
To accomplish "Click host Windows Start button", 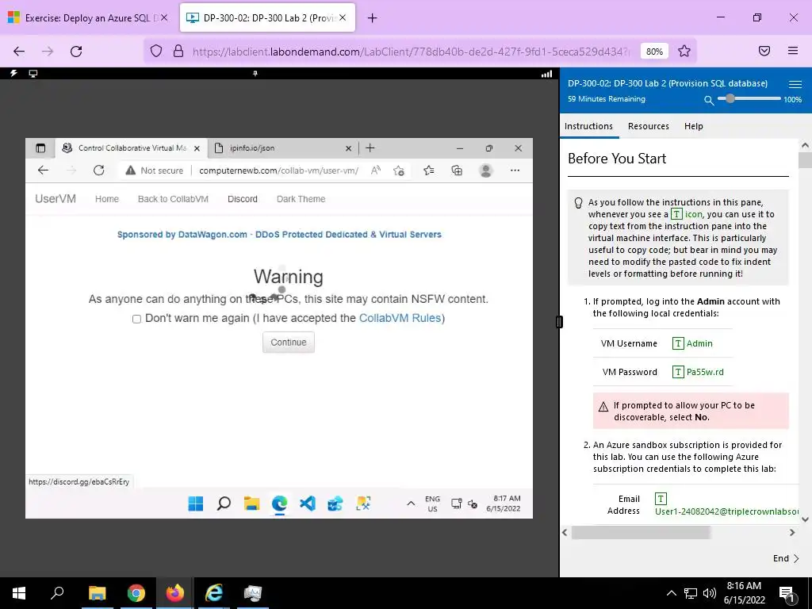I will click(x=19, y=593).
